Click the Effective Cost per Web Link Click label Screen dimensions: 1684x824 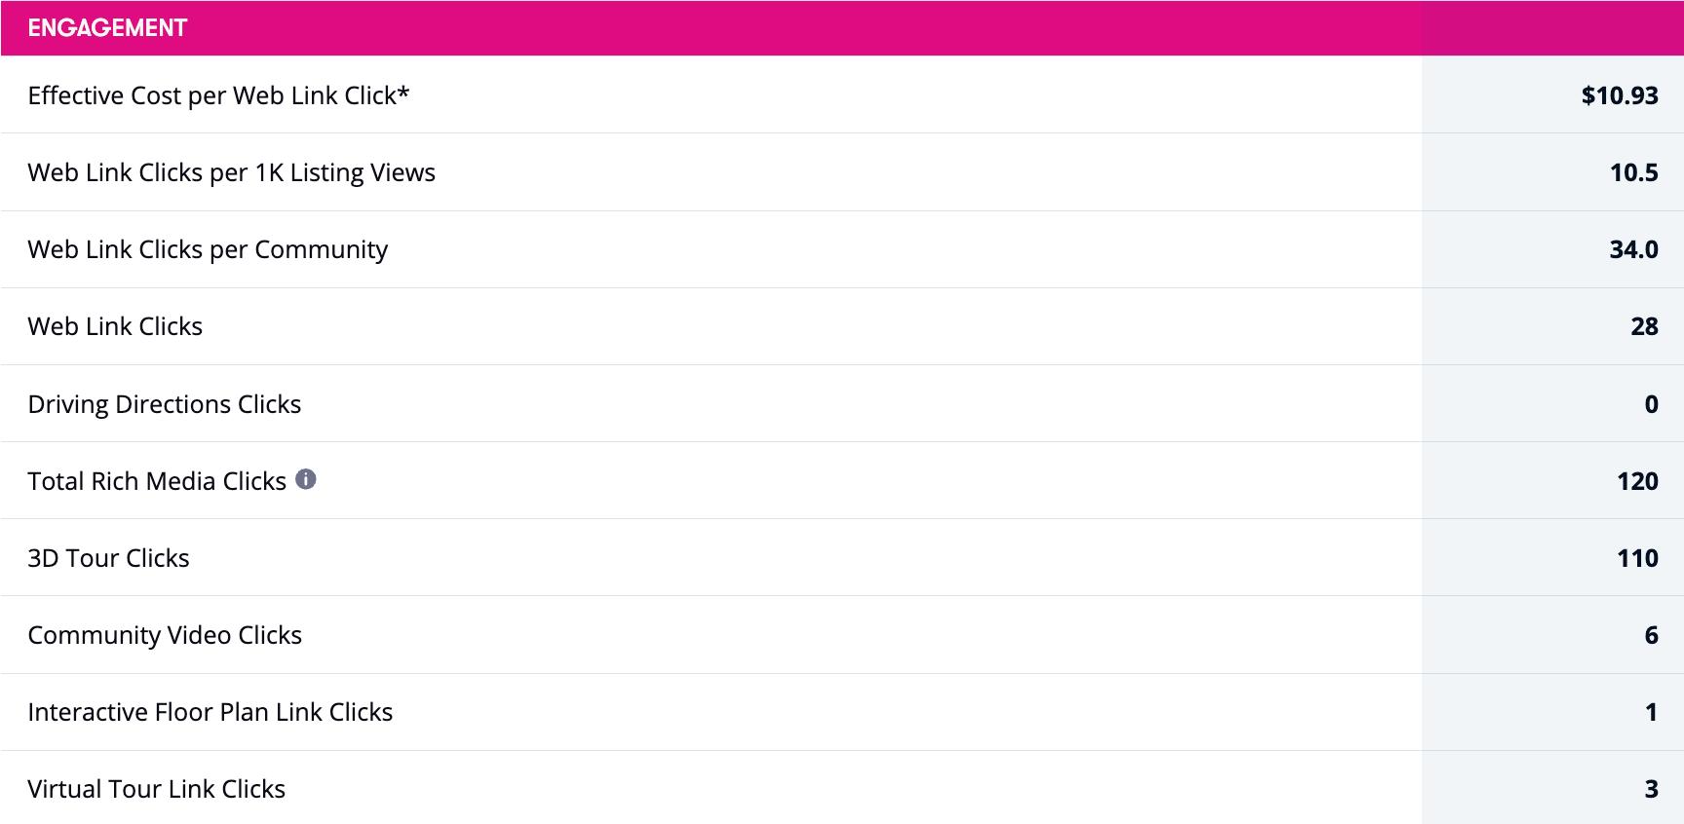[x=218, y=95]
